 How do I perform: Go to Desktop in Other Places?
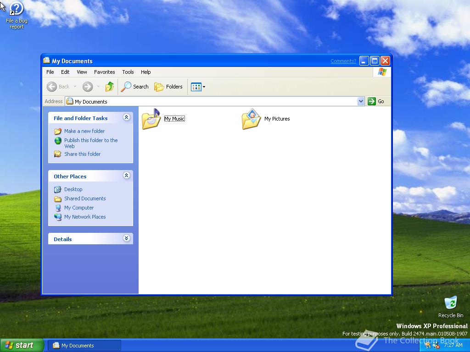click(x=73, y=189)
